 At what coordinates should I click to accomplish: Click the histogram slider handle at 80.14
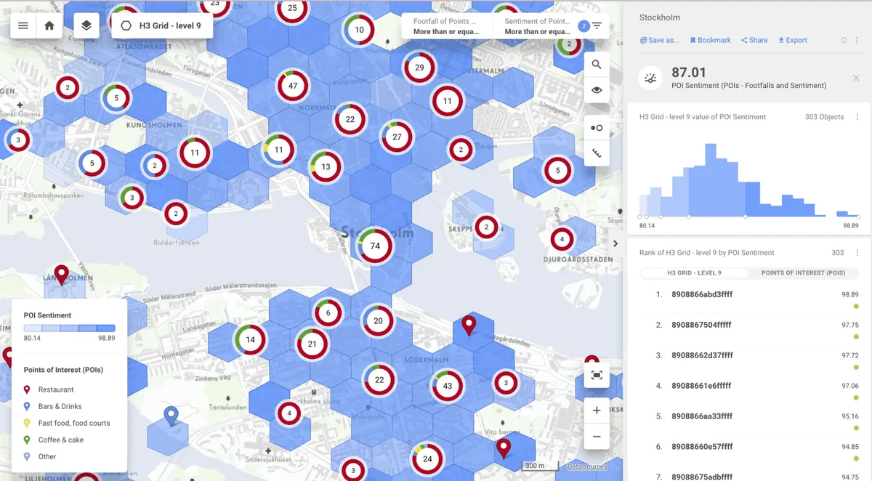pos(639,217)
